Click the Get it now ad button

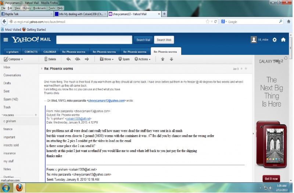coord(271,179)
